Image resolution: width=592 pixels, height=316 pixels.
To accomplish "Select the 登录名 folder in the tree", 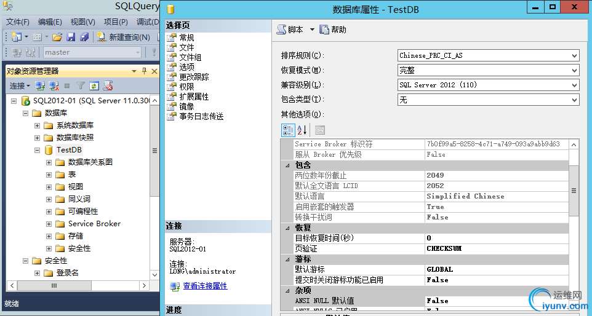I will point(67,272).
